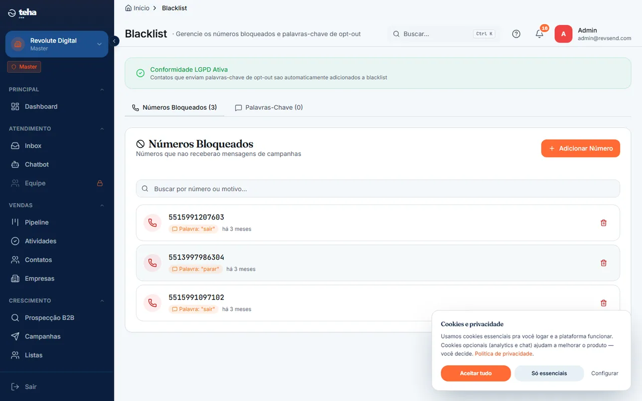
Task: Choose Só essenciais cookies
Action: (549, 373)
